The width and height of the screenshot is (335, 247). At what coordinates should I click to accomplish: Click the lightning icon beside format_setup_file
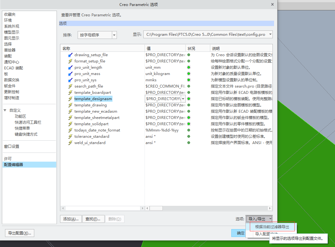coord(70,61)
